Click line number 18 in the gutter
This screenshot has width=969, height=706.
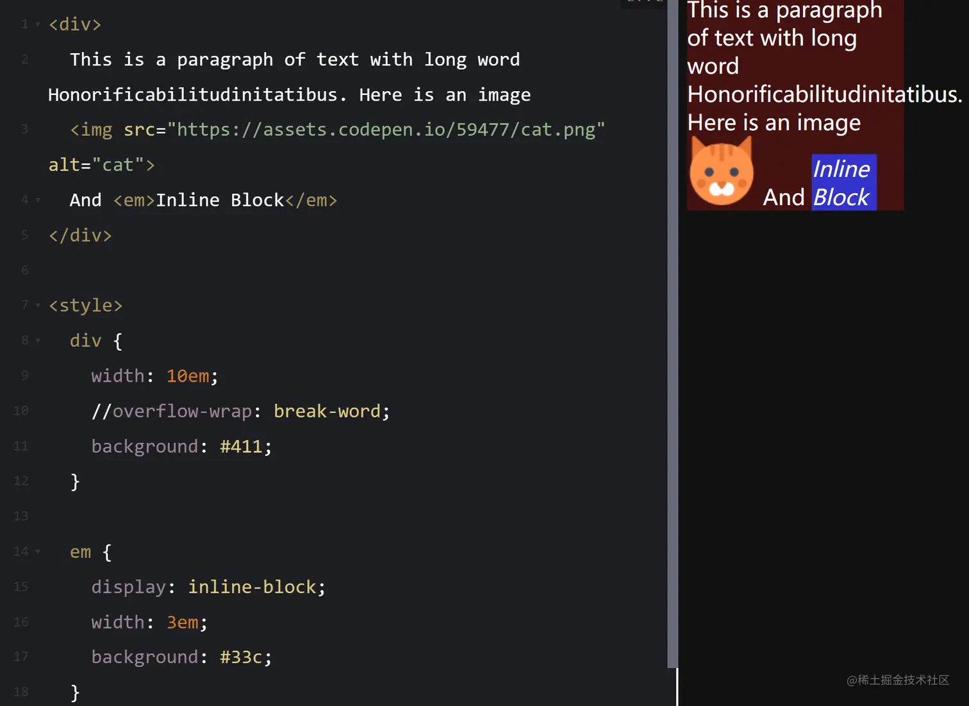(x=21, y=691)
